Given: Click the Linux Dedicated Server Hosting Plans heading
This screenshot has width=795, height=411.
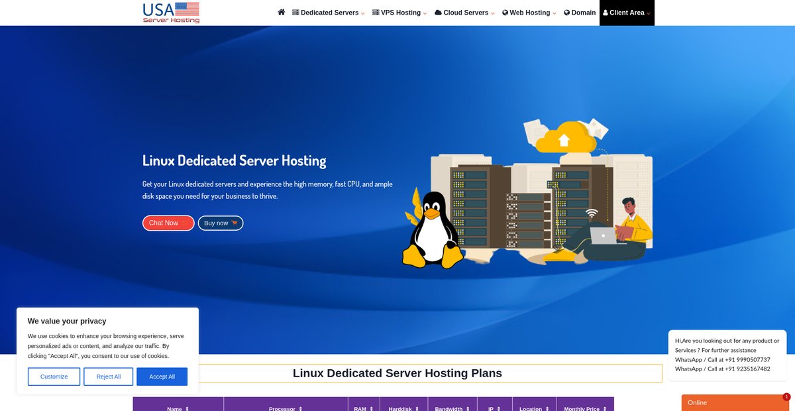Looking at the screenshot, I should [x=397, y=373].
